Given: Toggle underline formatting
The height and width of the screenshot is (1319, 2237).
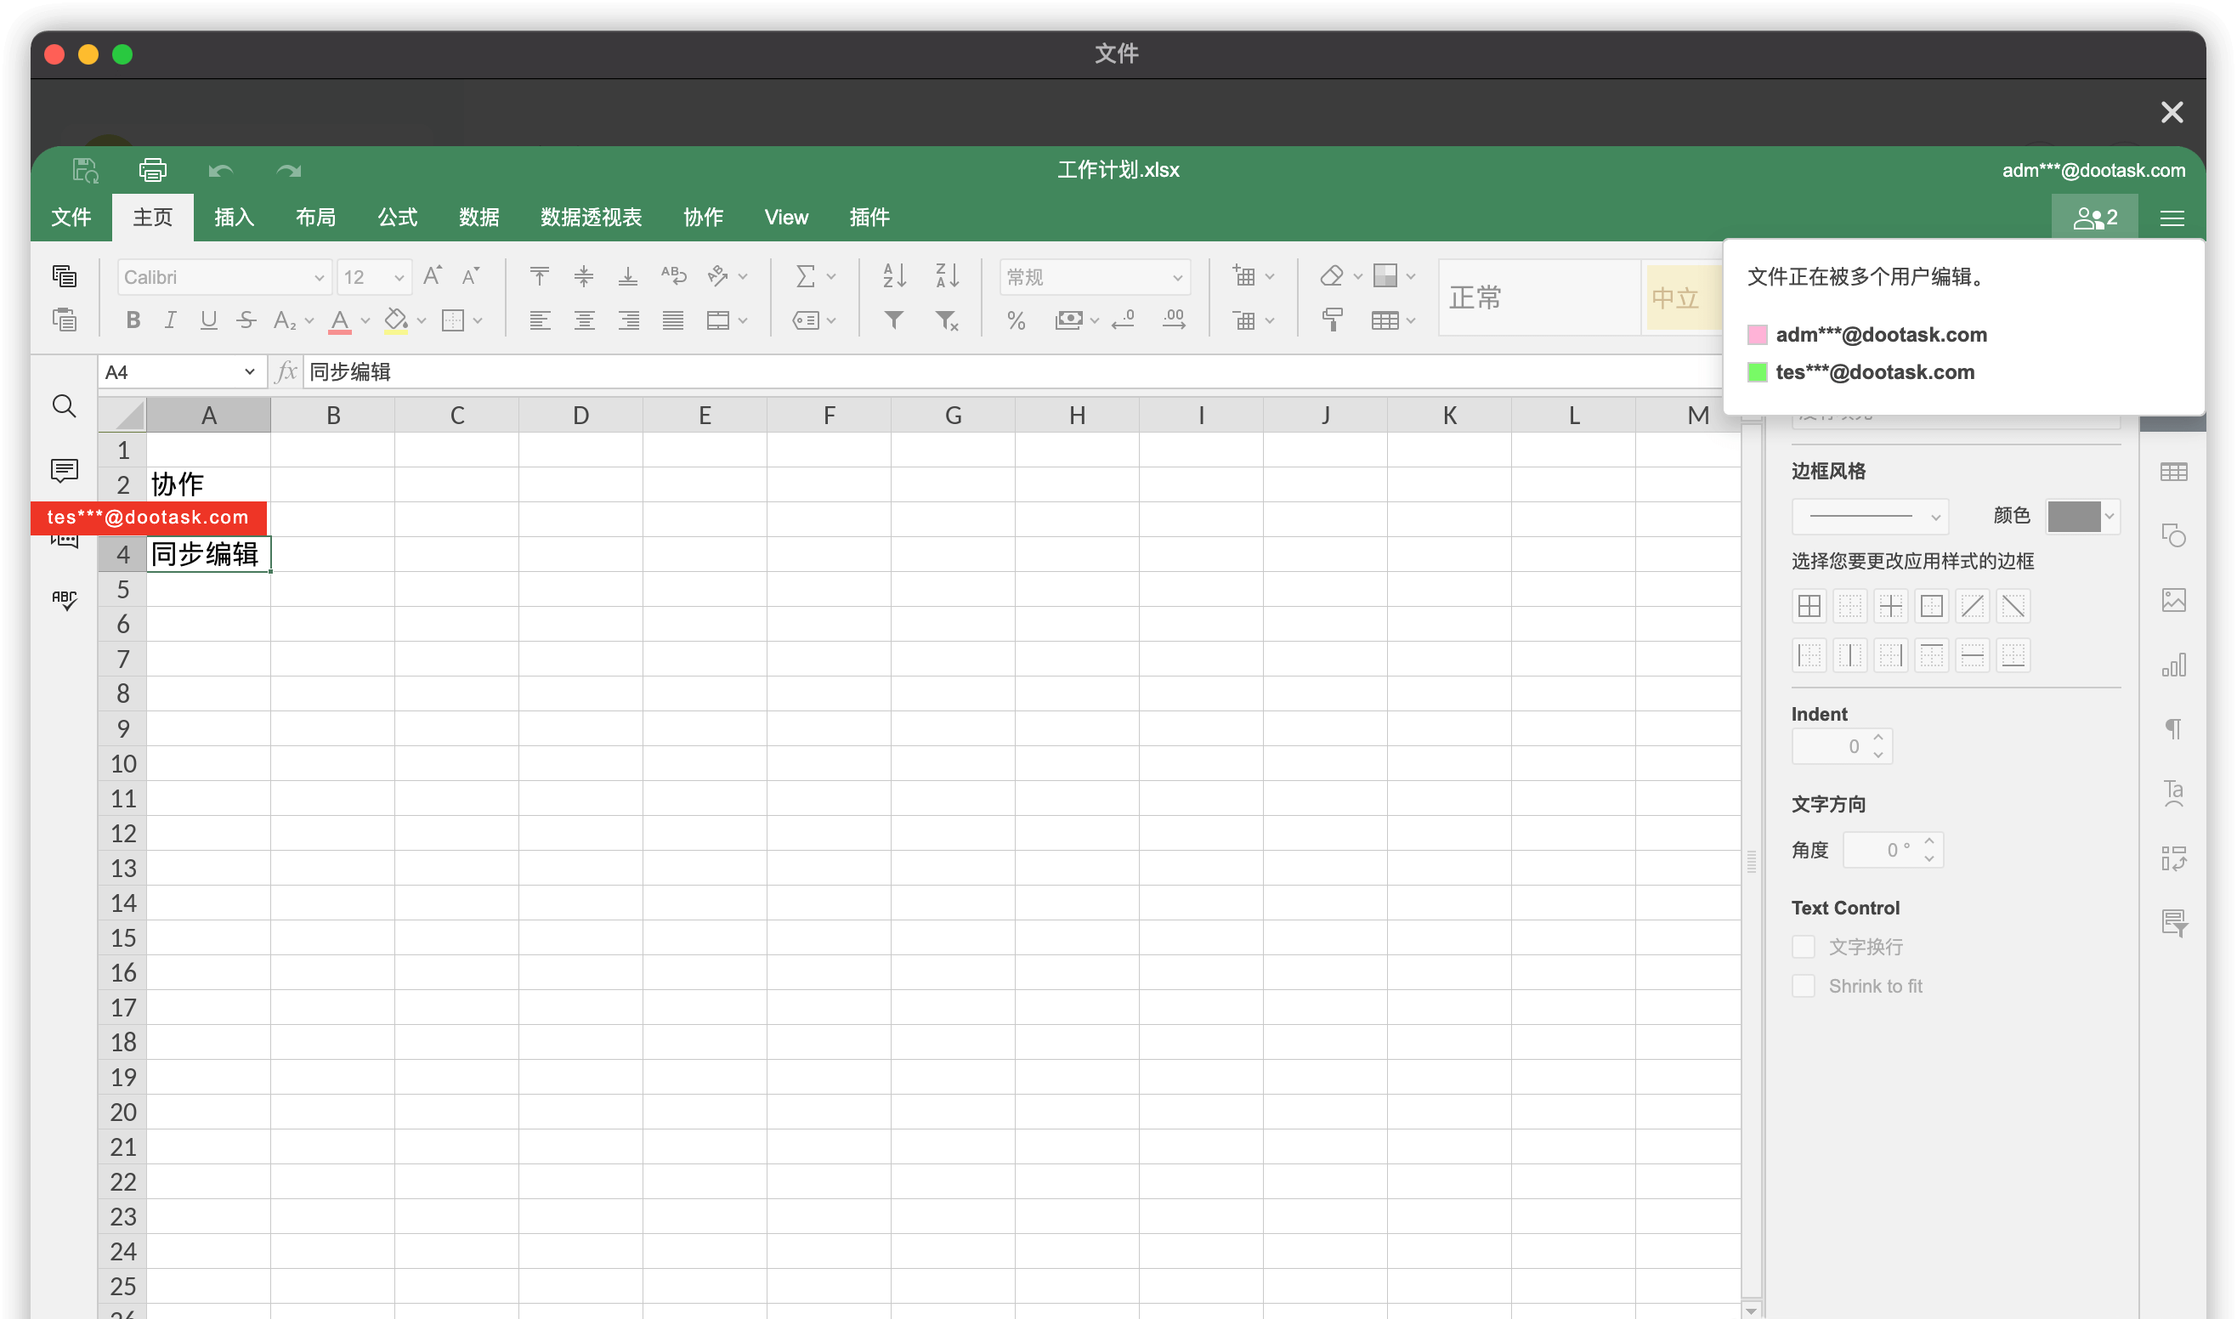Looking at the screenshot, I should [x=208, y=321].
